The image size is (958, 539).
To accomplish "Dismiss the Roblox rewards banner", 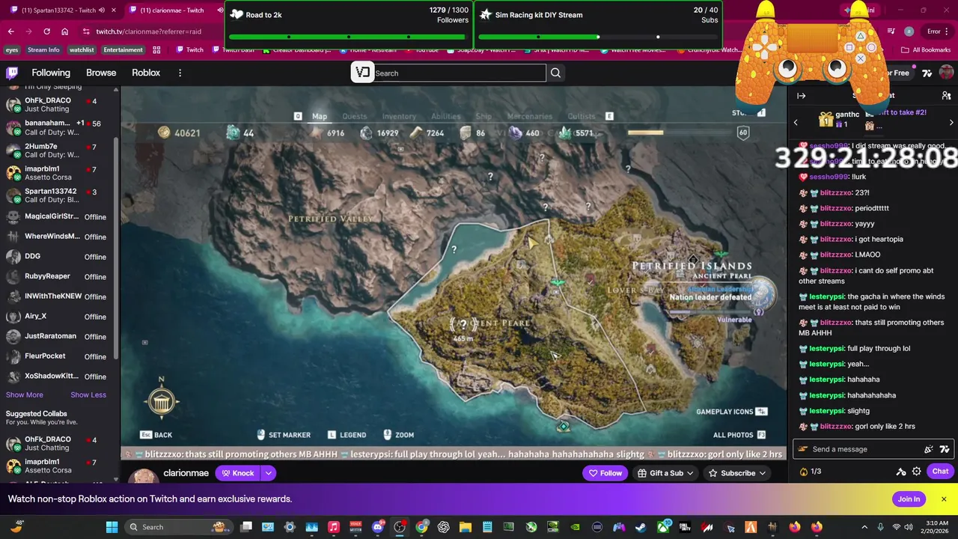I will (x=944, y=499).
